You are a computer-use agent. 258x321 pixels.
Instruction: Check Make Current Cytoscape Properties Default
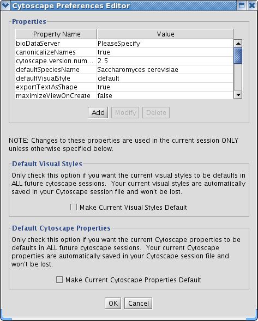point(59,280)
